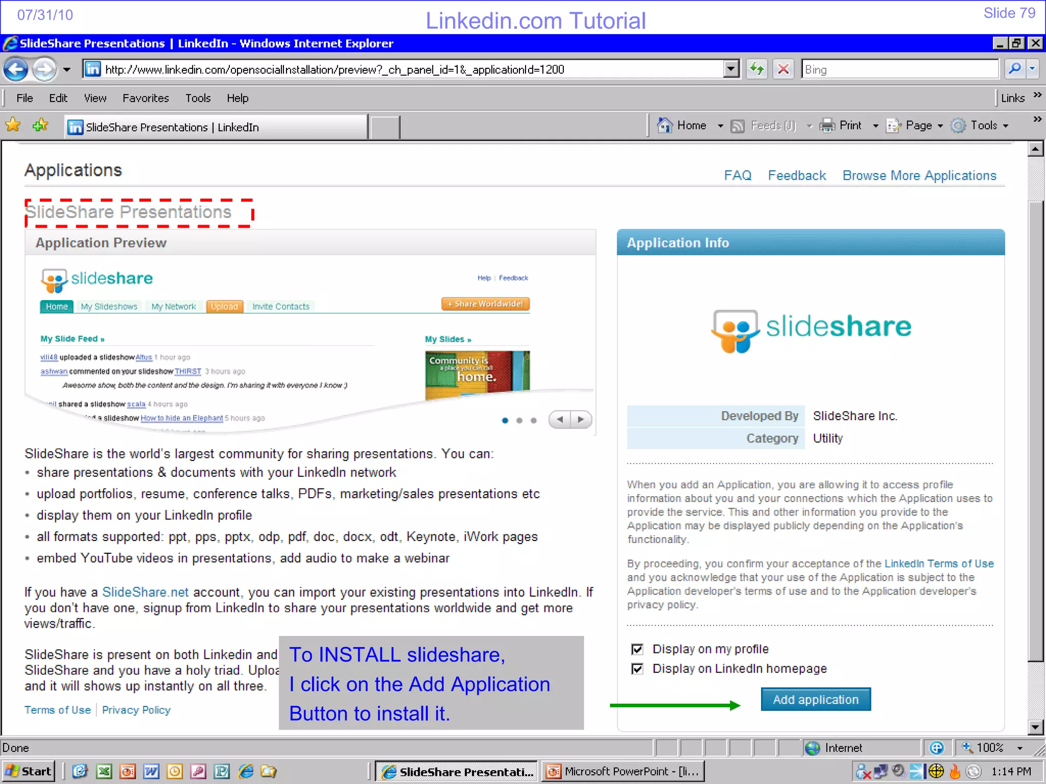This screenshot has width=1046, height=784.
Task: Click the Windows Start button
Action: (x=28, y=771)
